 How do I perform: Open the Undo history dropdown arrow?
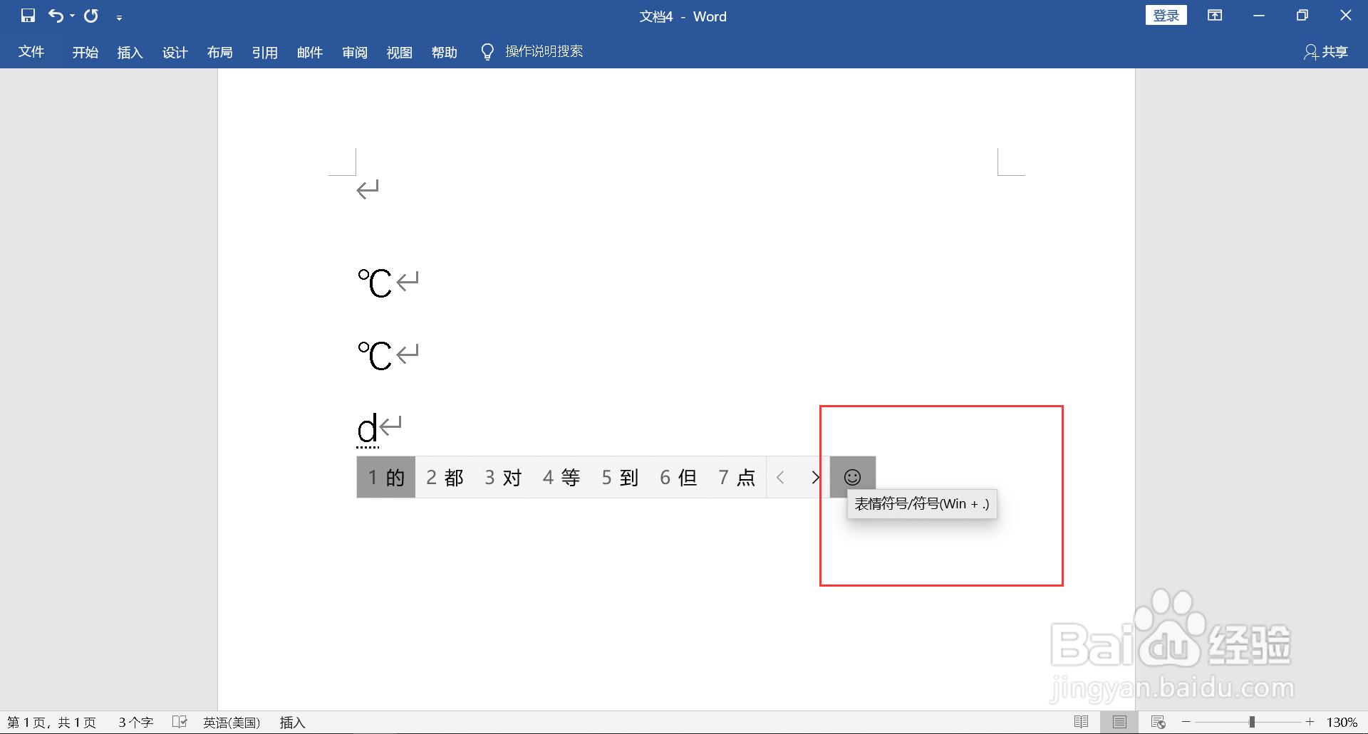click(72, 16)
